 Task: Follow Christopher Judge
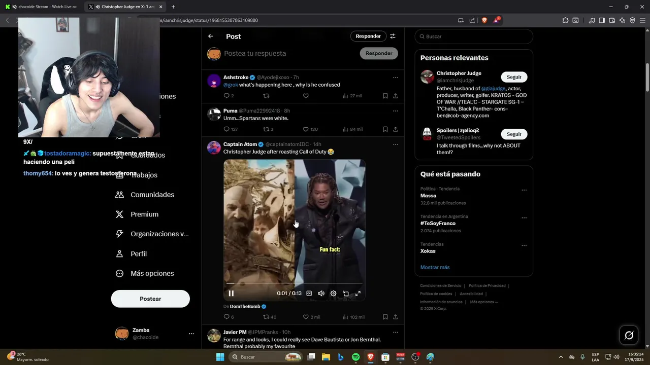point(514,77)
